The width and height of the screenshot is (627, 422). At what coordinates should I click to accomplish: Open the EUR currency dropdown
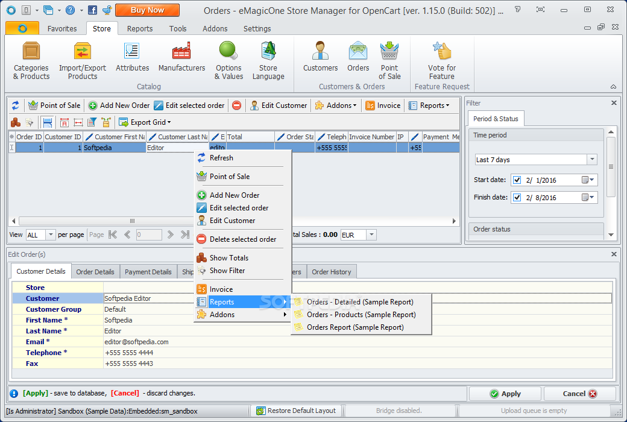(x=371, y=235)
